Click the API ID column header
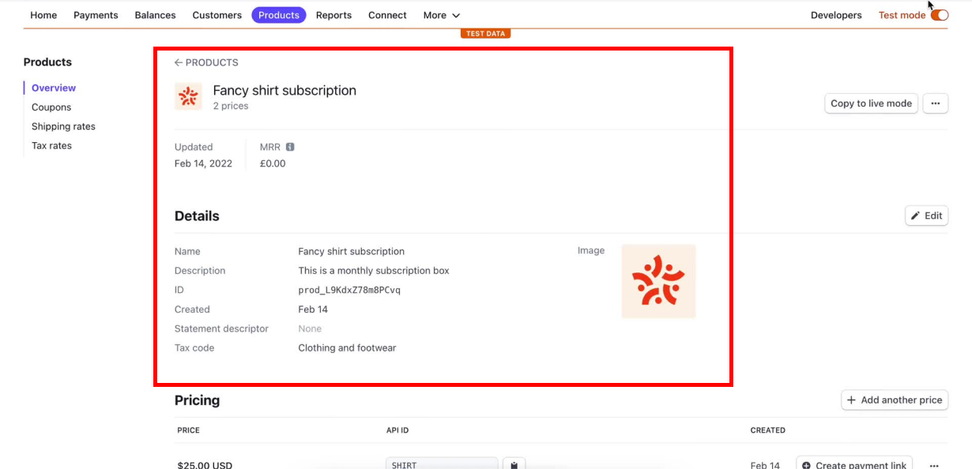Image resolution: width=972 pixels, height=469 pixels. pyautogui.click(x=397, y=430)
